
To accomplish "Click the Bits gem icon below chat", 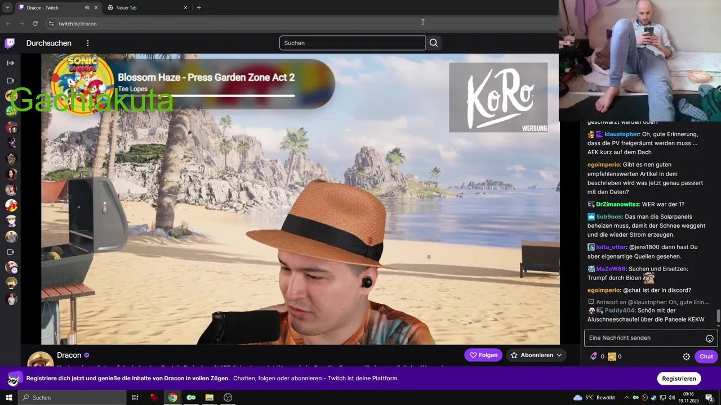I will coord(593,357).
